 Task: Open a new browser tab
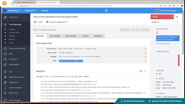[x=62, y=2]
